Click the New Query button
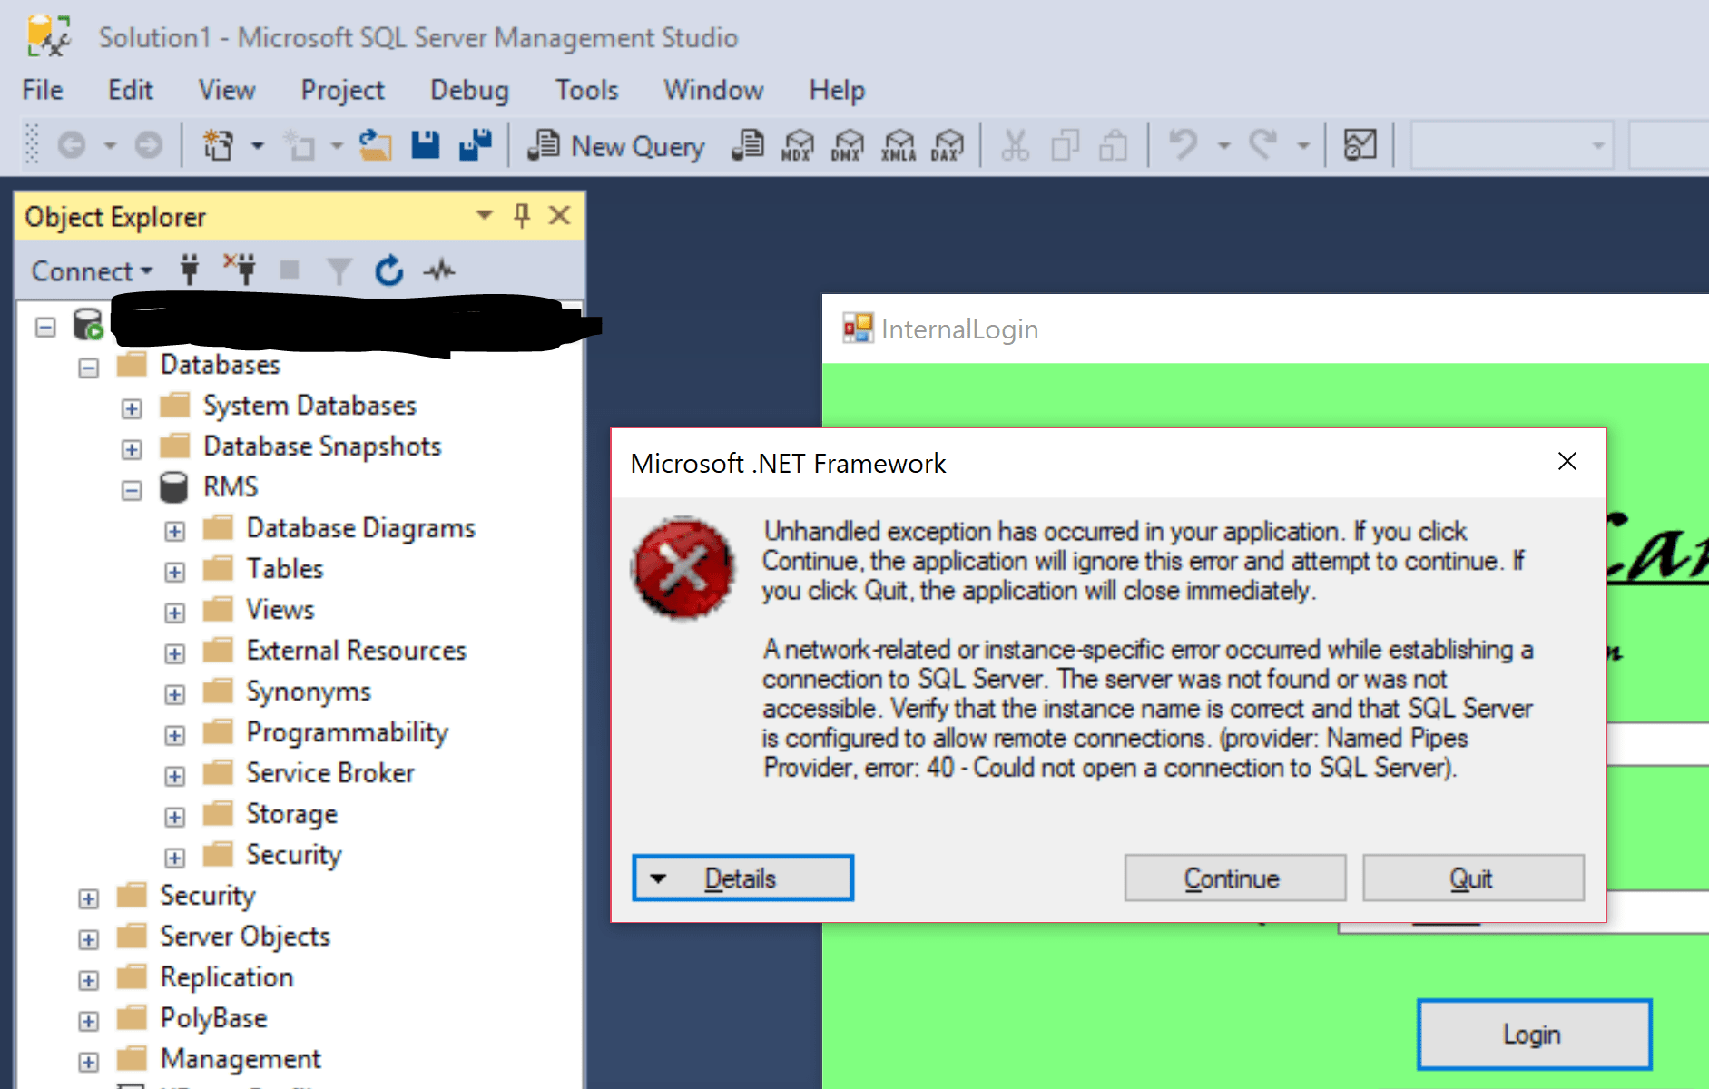This screenshot has width=1709, height=1089. click(x=616, y=145)
